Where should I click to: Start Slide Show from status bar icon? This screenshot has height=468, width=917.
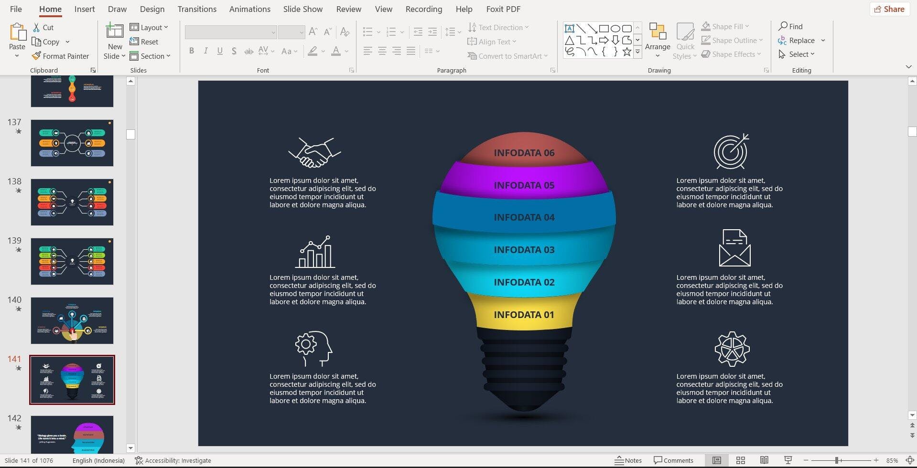pyautogui.click(x=788, y=460)
